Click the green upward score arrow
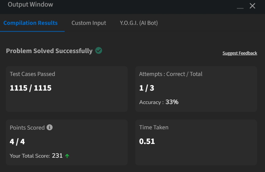 point(67,156)
